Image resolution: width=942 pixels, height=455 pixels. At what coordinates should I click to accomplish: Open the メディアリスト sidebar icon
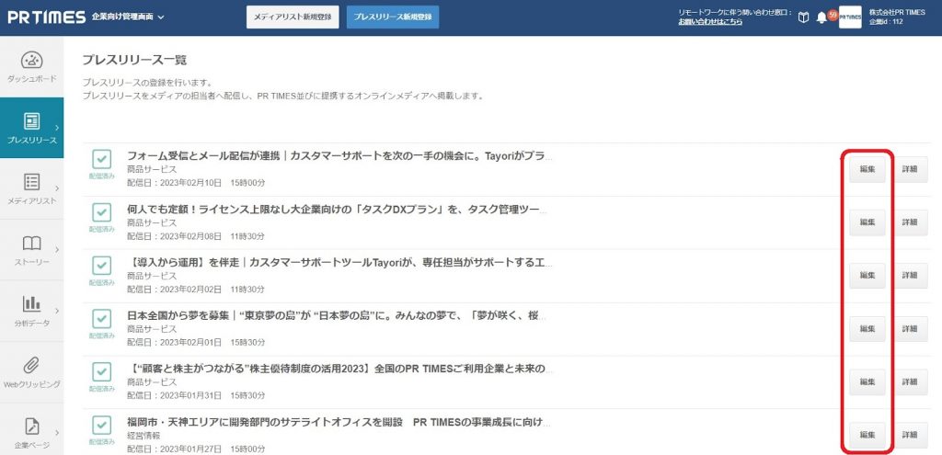click(x=32, y=182)
